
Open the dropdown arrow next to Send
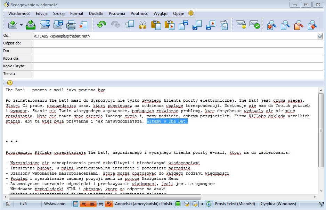(x=21, y=25)
